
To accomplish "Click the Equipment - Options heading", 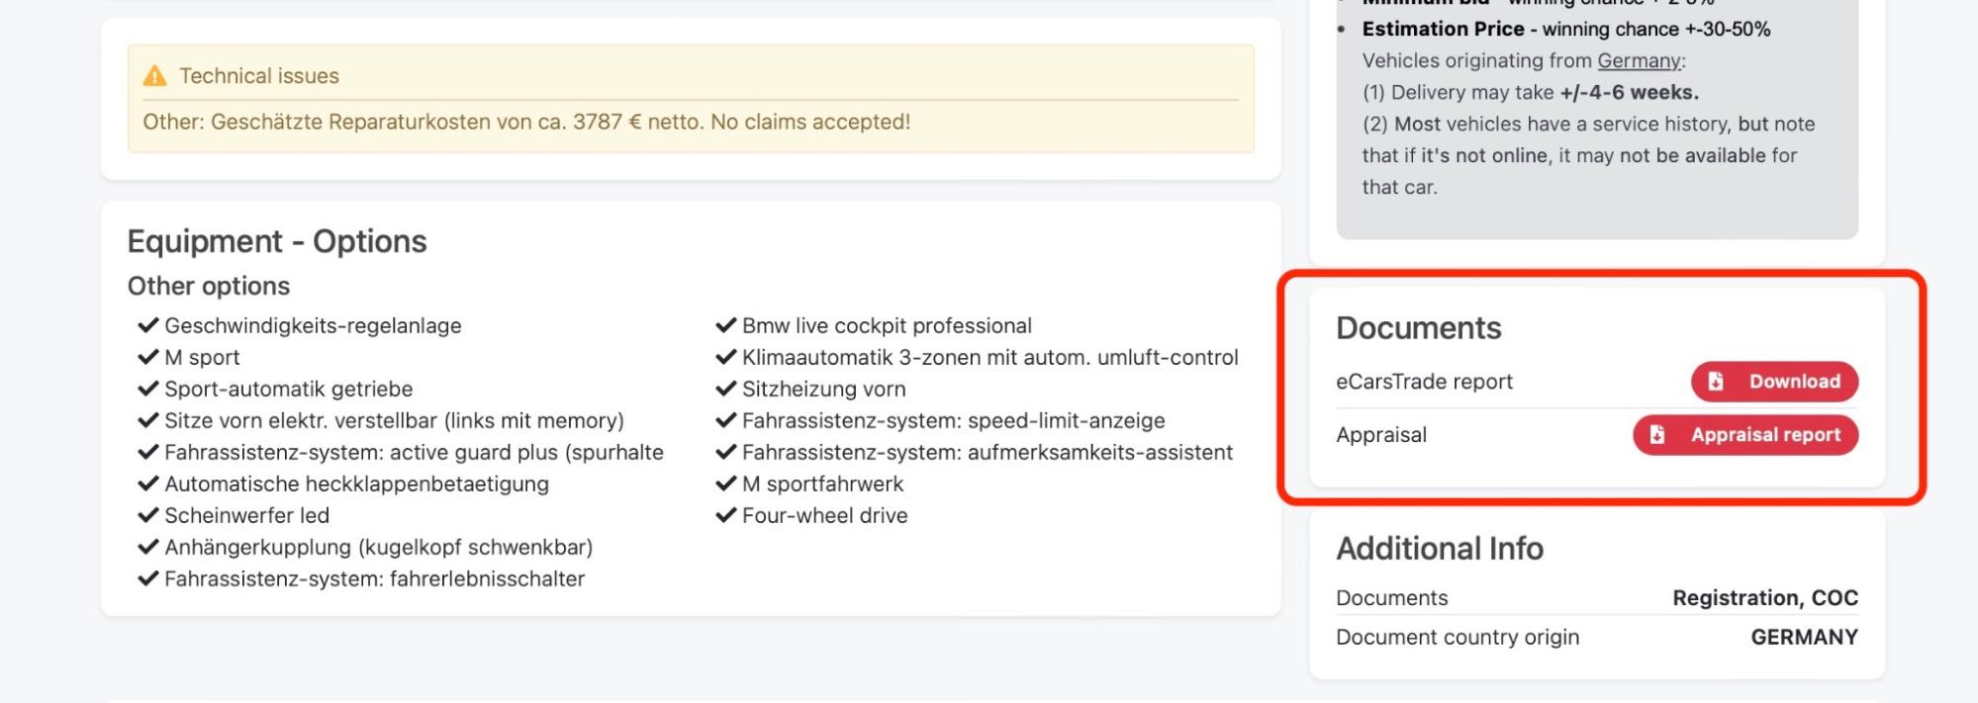I will click(277, 241).
